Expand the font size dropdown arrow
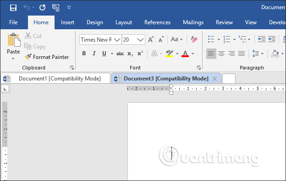Screen dimensions: 286x181 [x=140, y=40]
